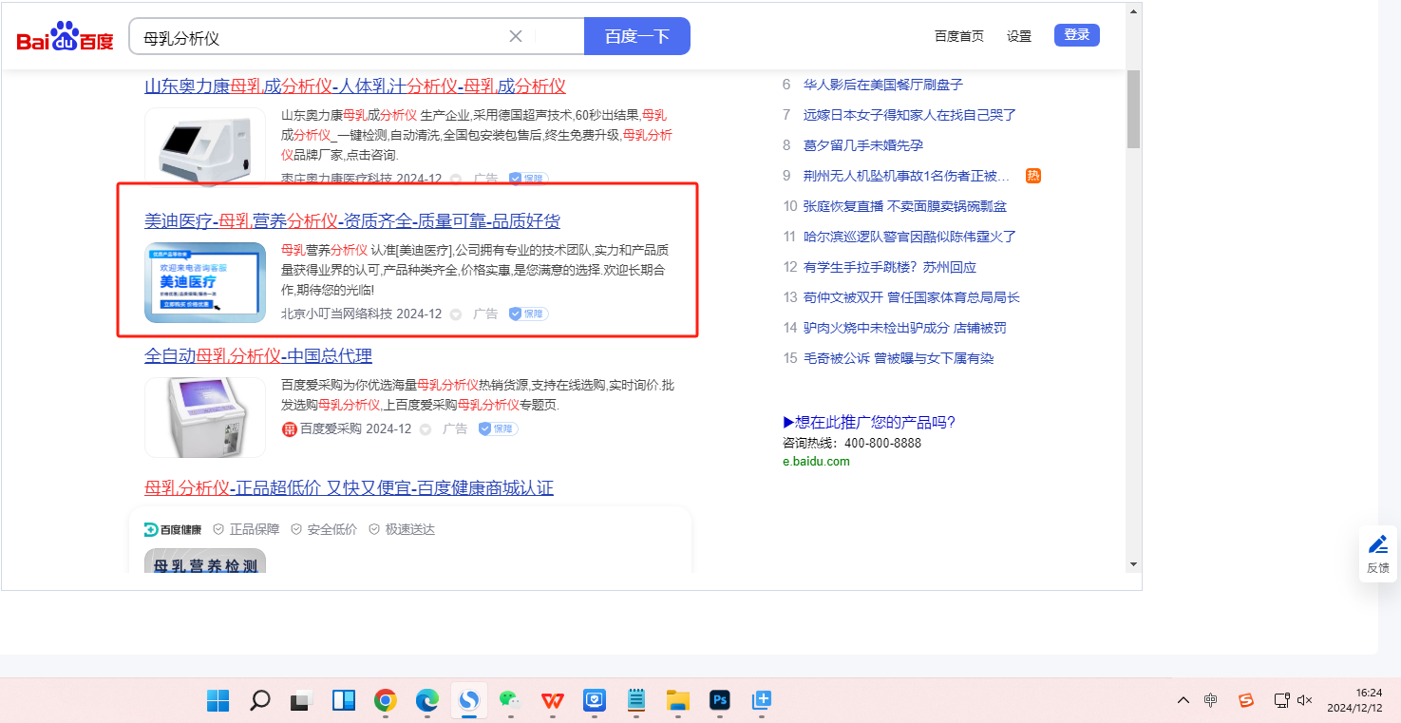Open 设置 in the top navigation
1401x723 pixels.
[x=1019, y=36]
